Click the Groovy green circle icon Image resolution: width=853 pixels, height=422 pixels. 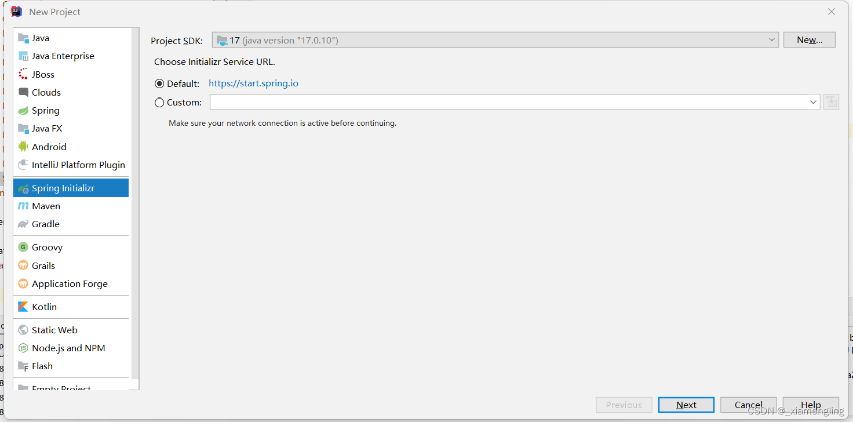coord(23,248)
